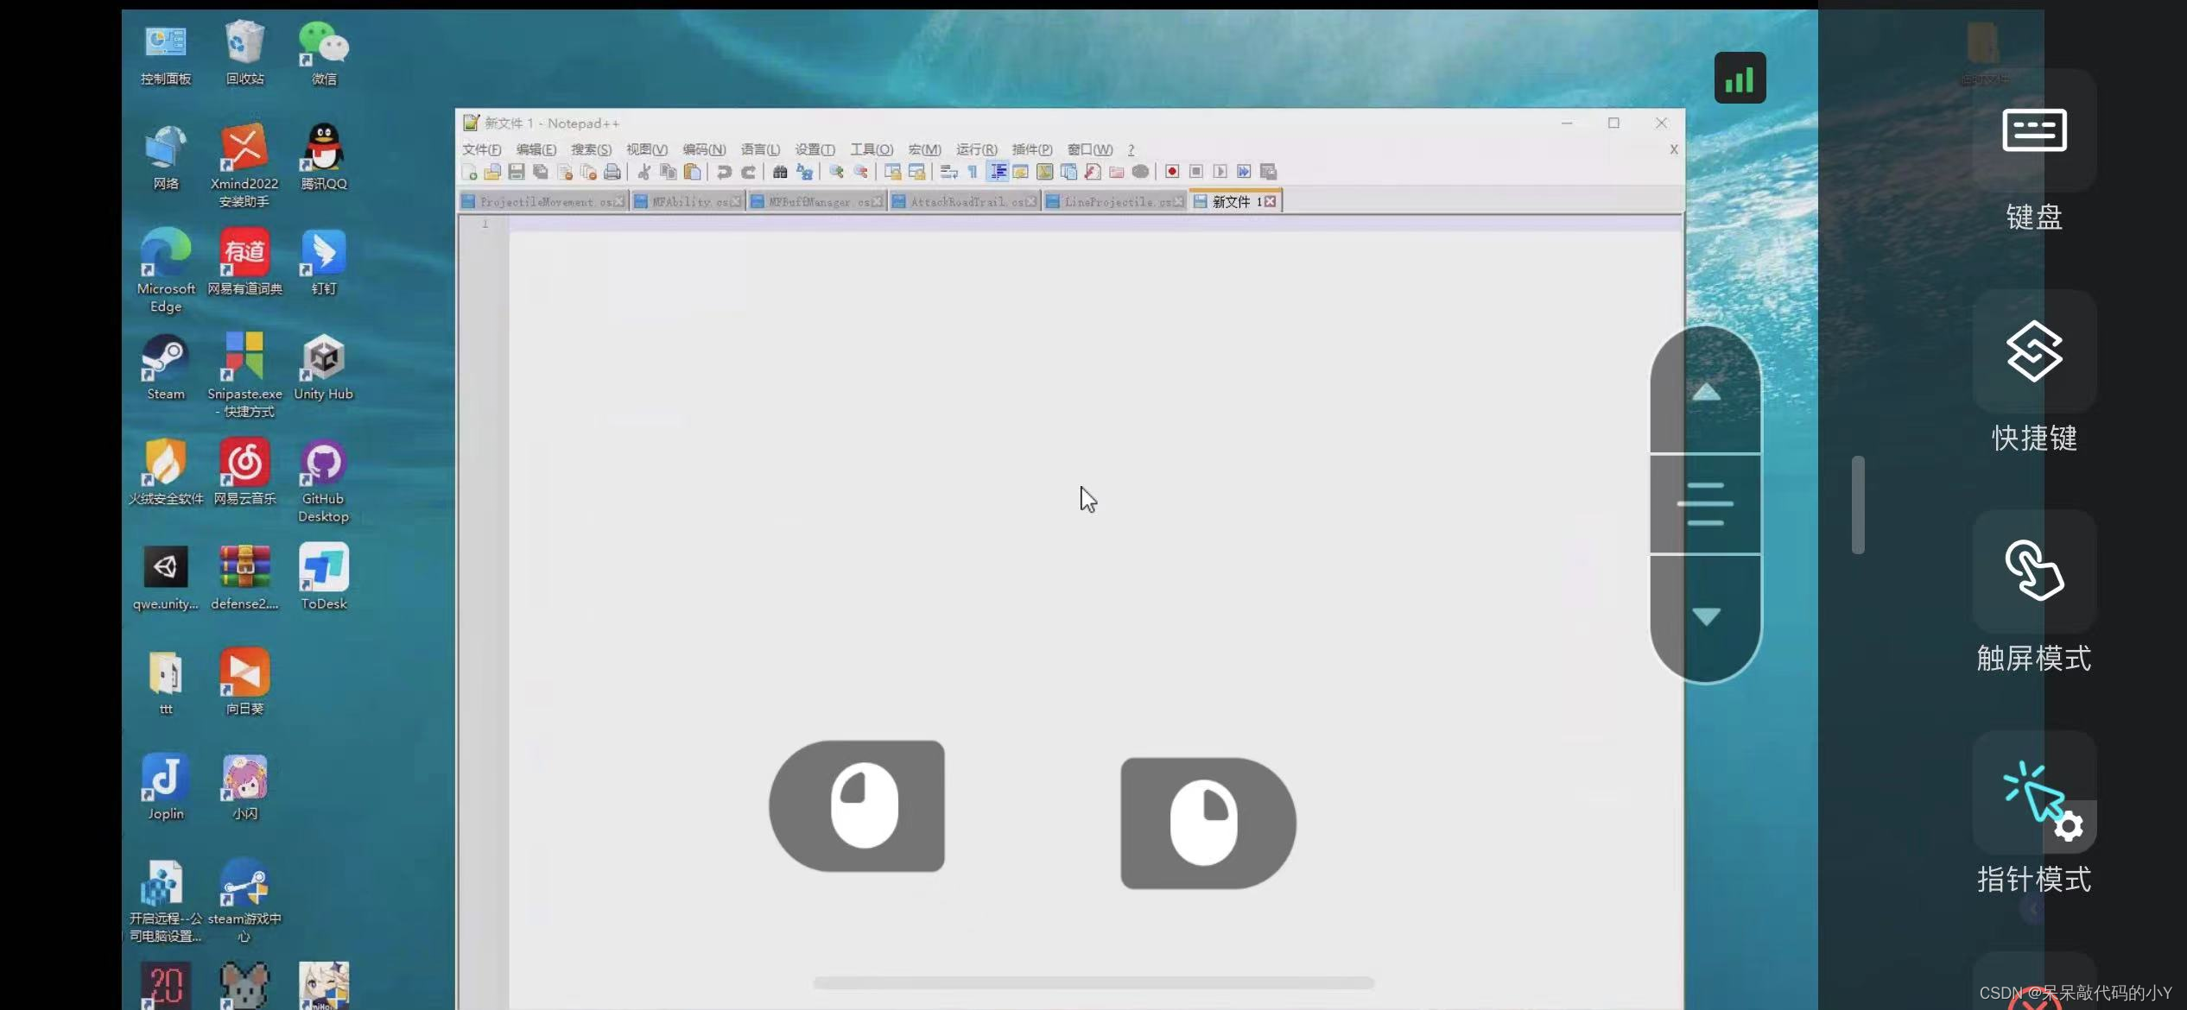
Task: Undo the last edit in Notepad++
Action: point(724,172)
